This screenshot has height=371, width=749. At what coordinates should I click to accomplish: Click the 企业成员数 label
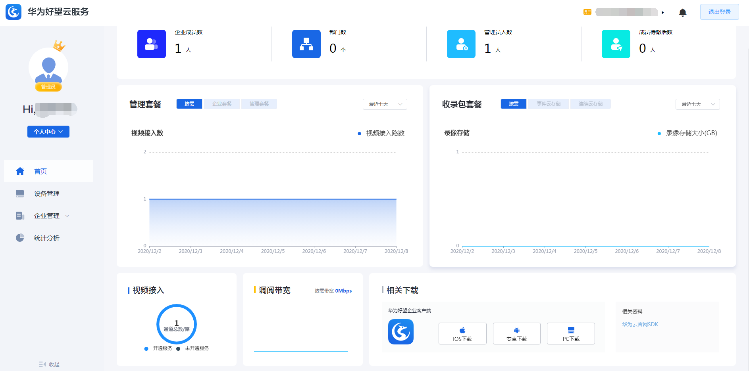(x=189, y=32)
